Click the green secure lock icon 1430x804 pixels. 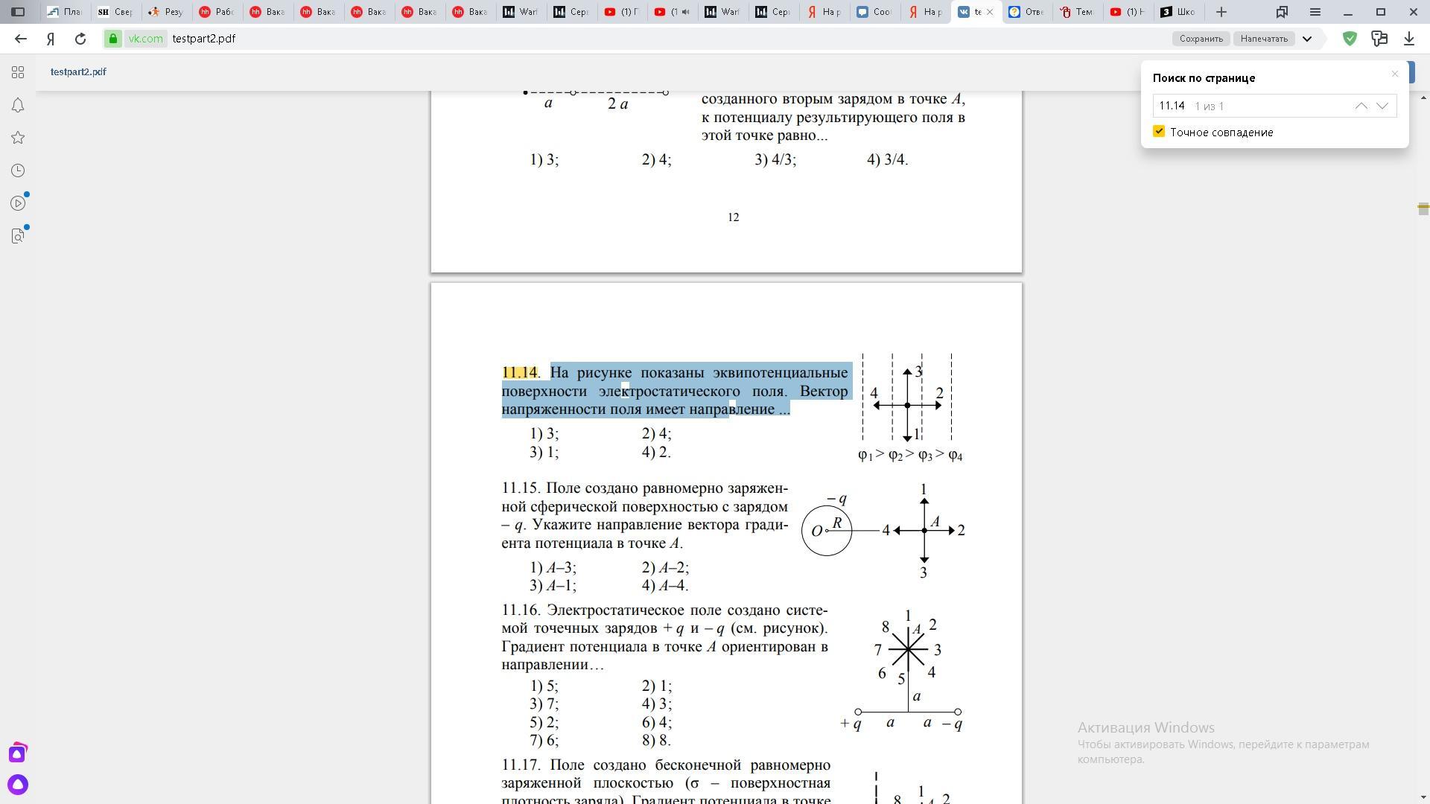click(x=112, y=39)
